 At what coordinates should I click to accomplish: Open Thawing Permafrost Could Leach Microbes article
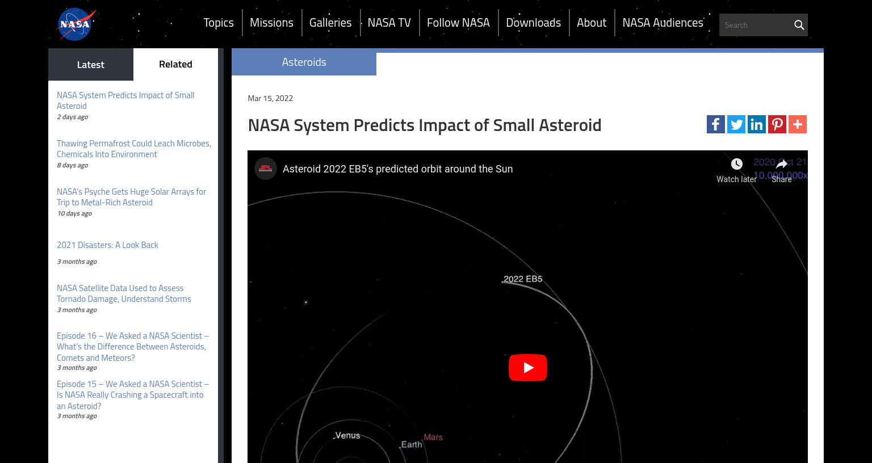click(x=134, y=149)
